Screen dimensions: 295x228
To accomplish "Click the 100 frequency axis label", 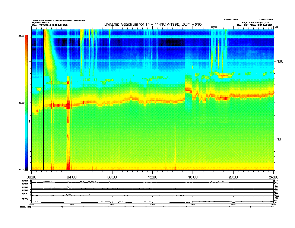I will pyautogui.click(x=280, y=61).
